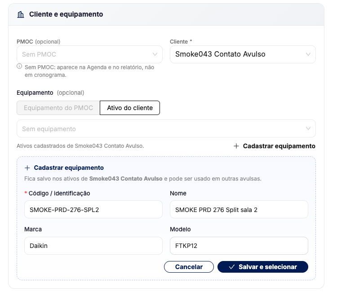The height and width of the screenshot is (292, 337).
Task: Click the Código / identificação field with SMOKE-PRD-276-SPL2
Action: point(93,209)
